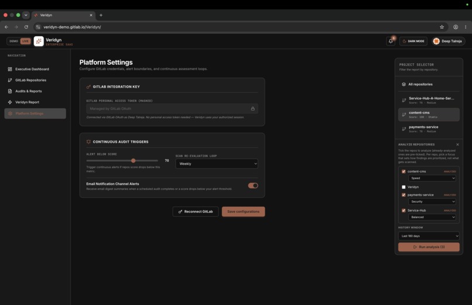This screenshot has width=472, height=305.
Task: Close the Analyze Repositories panel
Action: coord(457,144)
